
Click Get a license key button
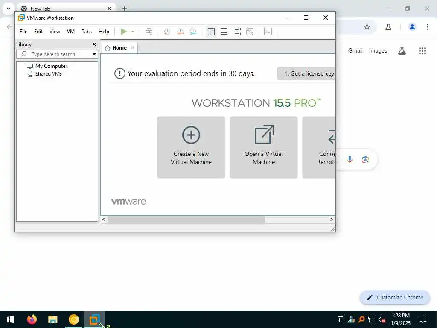click(306, 73)
